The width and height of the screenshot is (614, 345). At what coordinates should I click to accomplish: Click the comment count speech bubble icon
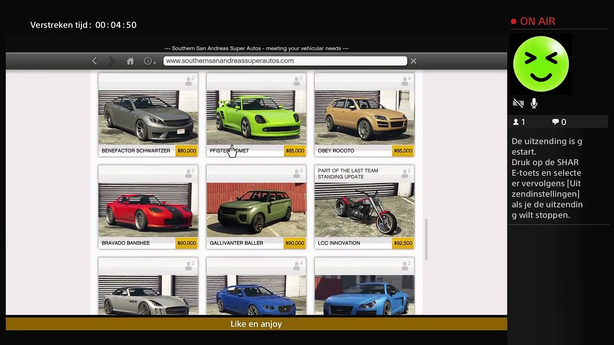555,122
